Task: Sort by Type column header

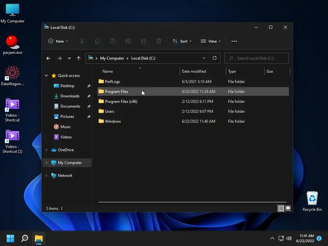Action: (232, 71)
